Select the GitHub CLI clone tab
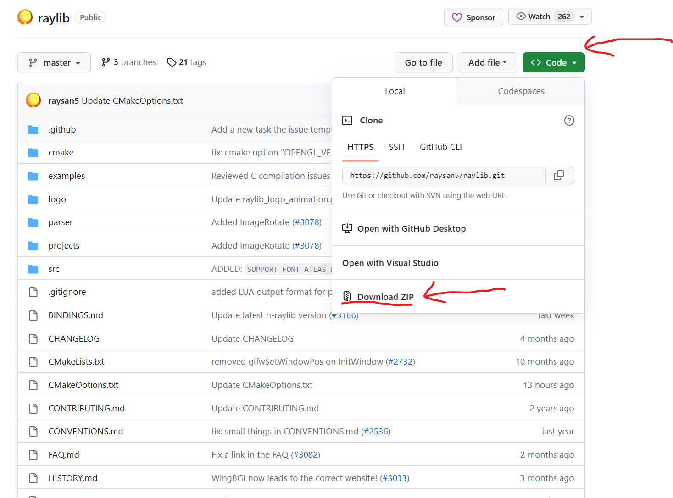The width and height of the screenshot is (673, 498). point(440,147)
